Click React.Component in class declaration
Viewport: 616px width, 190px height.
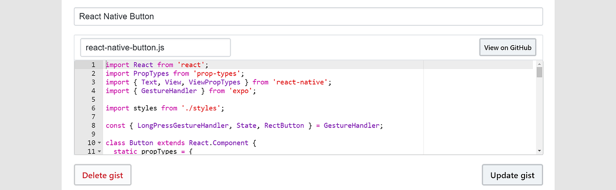tap(219, 143)
